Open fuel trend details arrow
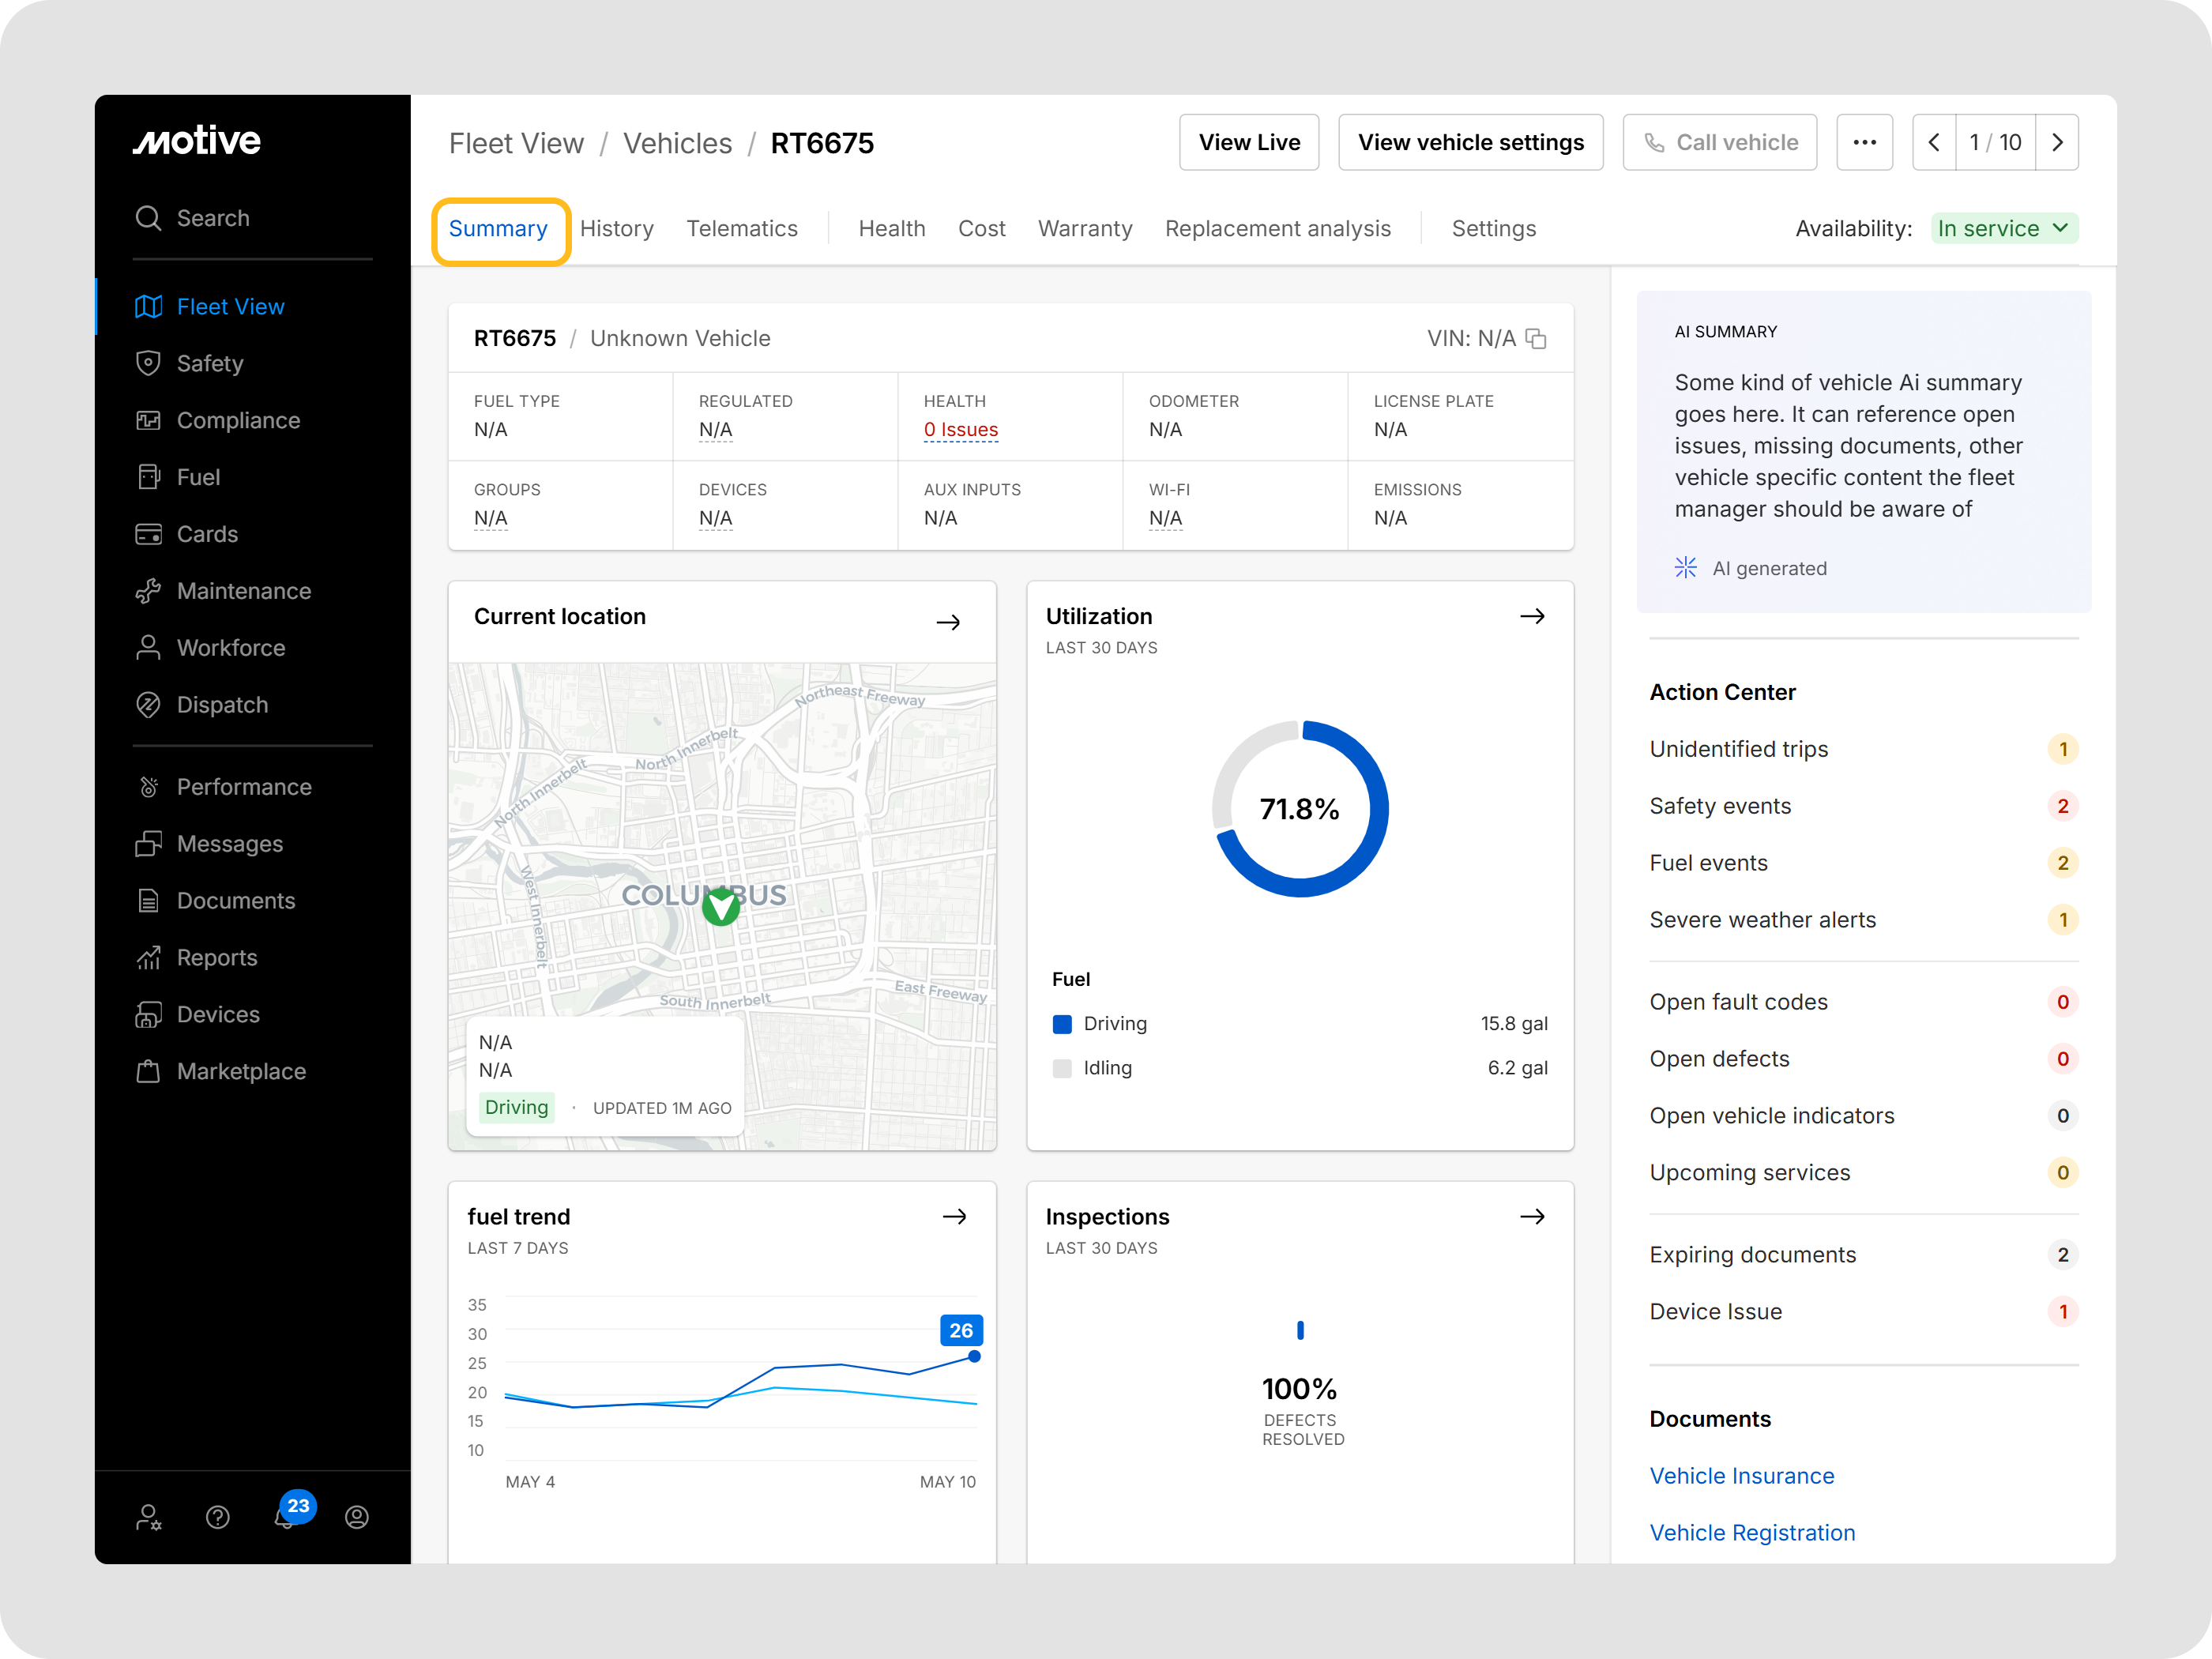 pyautogui.click(x=955, y=1217)
